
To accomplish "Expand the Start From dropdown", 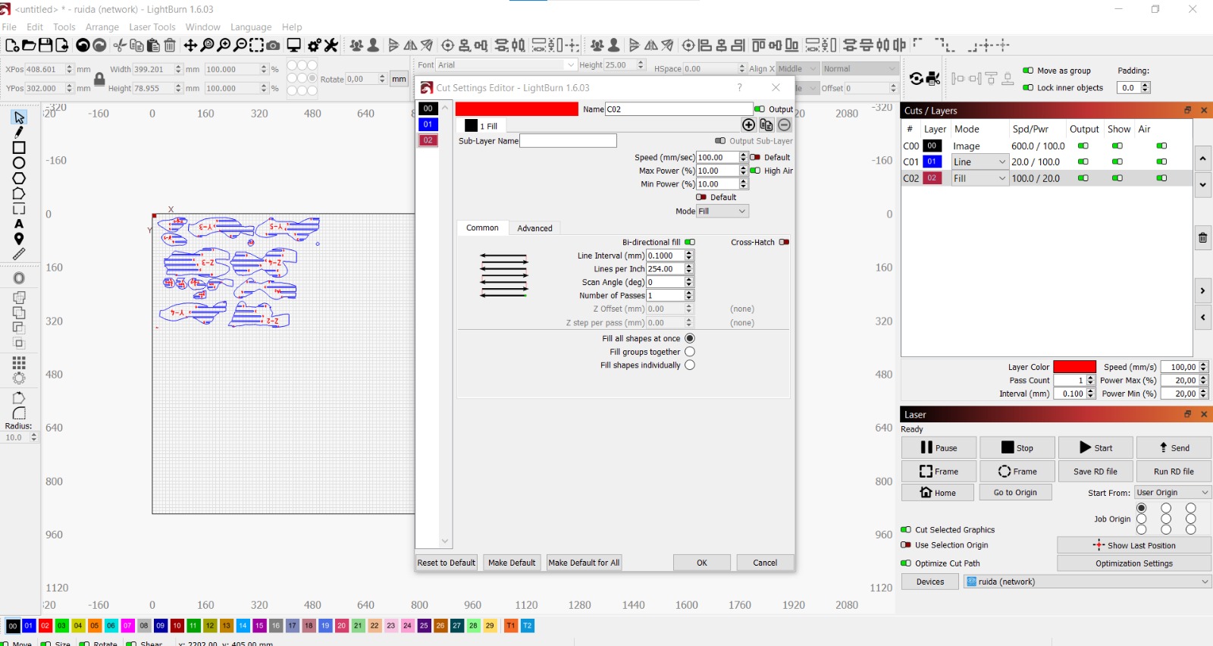I will 1172,493.
